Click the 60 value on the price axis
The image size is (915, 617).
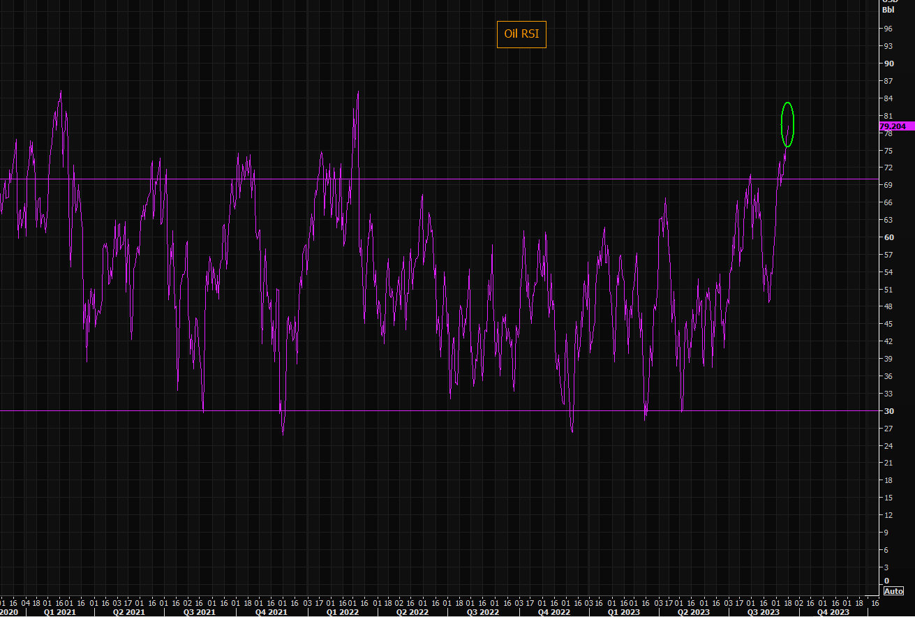click(888, 237)
